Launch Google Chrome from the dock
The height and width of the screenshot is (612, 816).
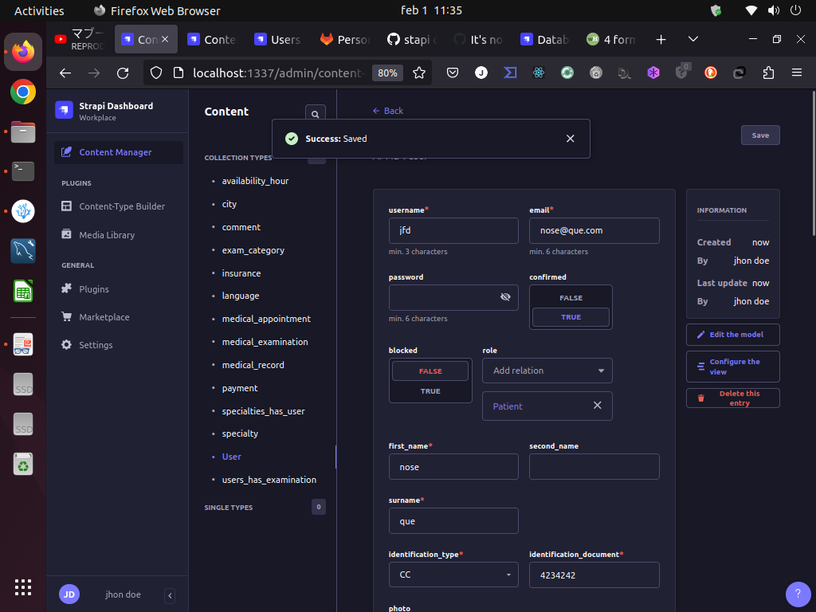click(23, 92)
